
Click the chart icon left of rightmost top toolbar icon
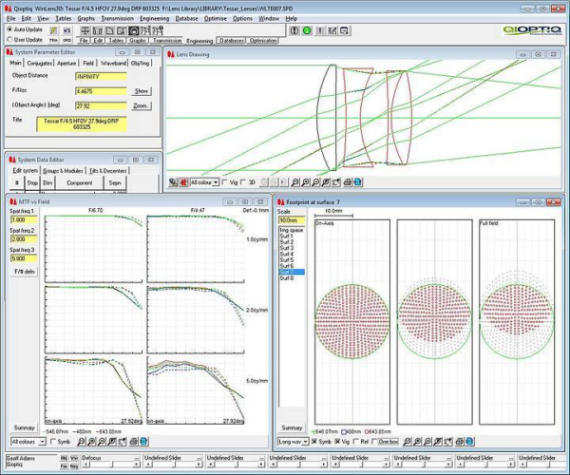332,30
